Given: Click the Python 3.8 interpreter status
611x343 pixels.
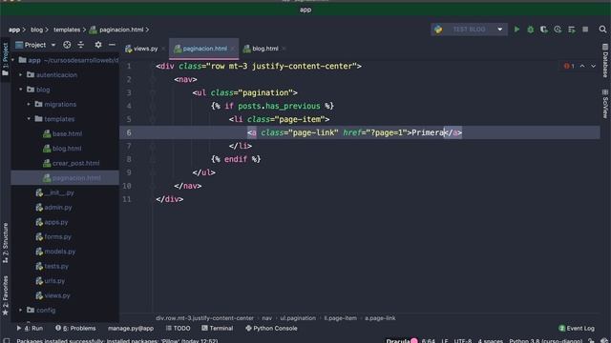Looking at the screenshot, I should pyautogui.click(x=545, y=341).
